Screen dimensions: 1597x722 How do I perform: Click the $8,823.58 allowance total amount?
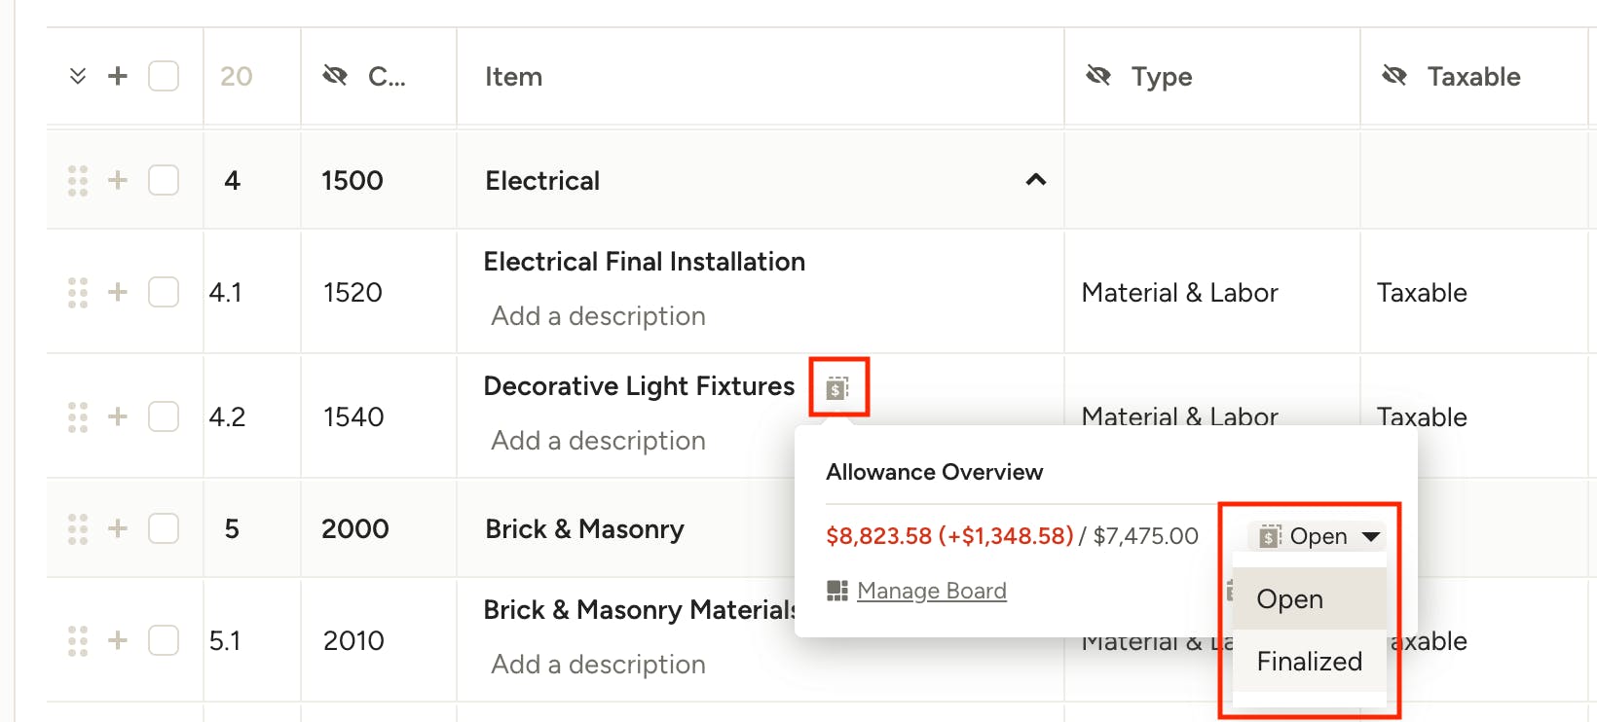(878, 536)
